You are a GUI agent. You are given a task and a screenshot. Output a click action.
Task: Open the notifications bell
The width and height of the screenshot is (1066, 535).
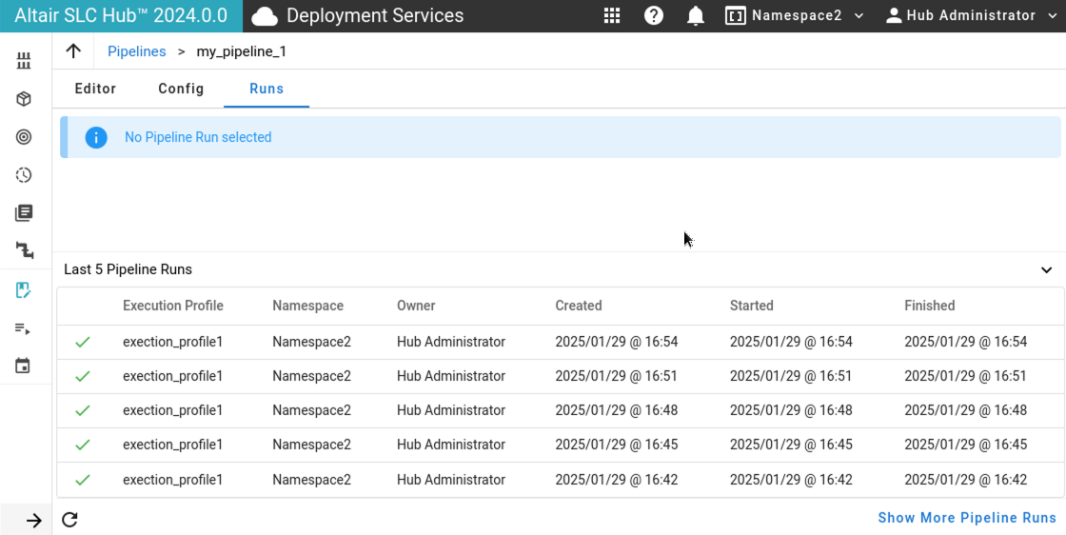(695, 15)
